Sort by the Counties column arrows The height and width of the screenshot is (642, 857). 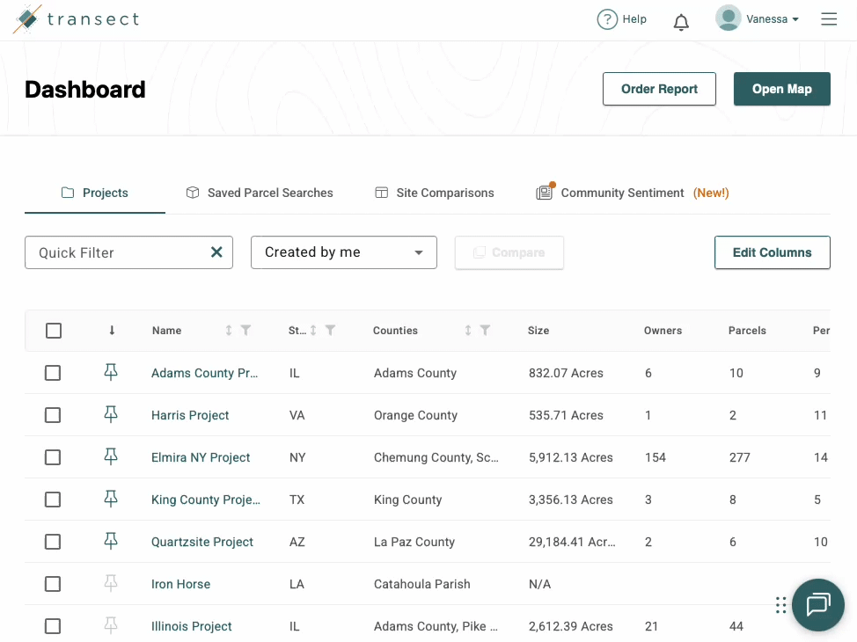click(468, 331)
